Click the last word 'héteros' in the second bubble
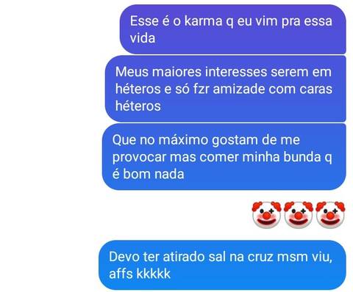Image resolution: width=353 pixels, height=292 pixels. tap(138, 106)
